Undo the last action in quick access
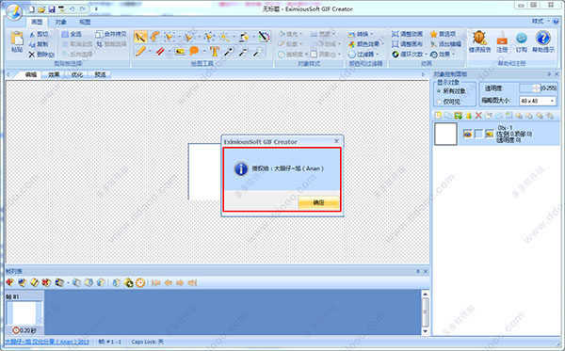The height and width of the screenshot is (351, 565). coord(73,9)
